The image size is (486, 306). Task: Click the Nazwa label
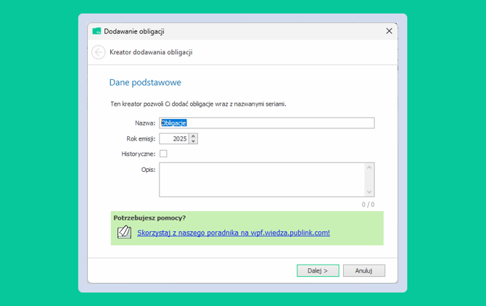pos(145,123)
